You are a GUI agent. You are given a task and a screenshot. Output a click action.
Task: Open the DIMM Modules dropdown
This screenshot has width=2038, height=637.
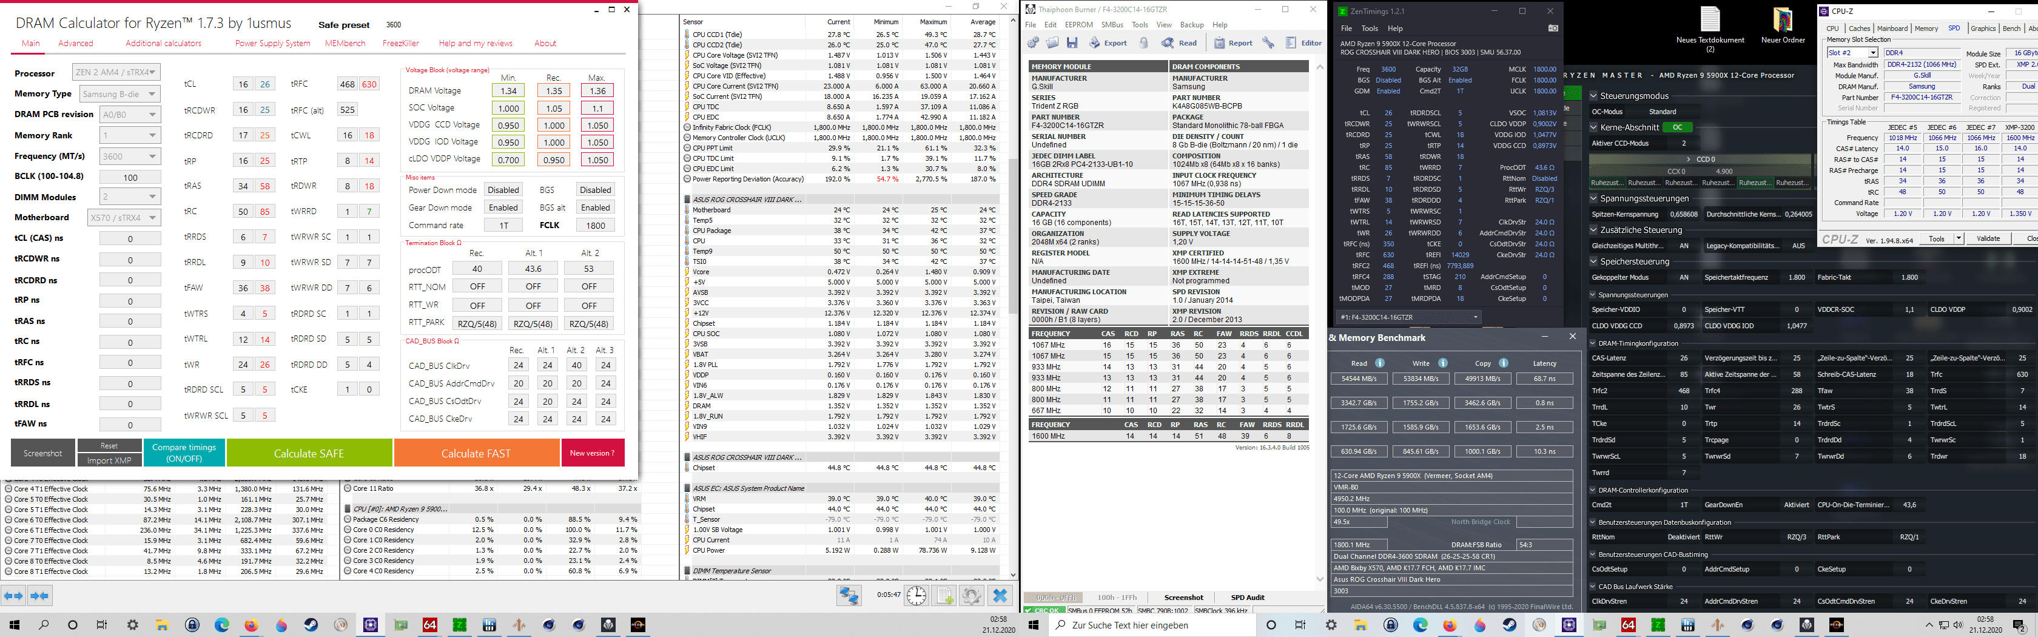click(130, 196)
